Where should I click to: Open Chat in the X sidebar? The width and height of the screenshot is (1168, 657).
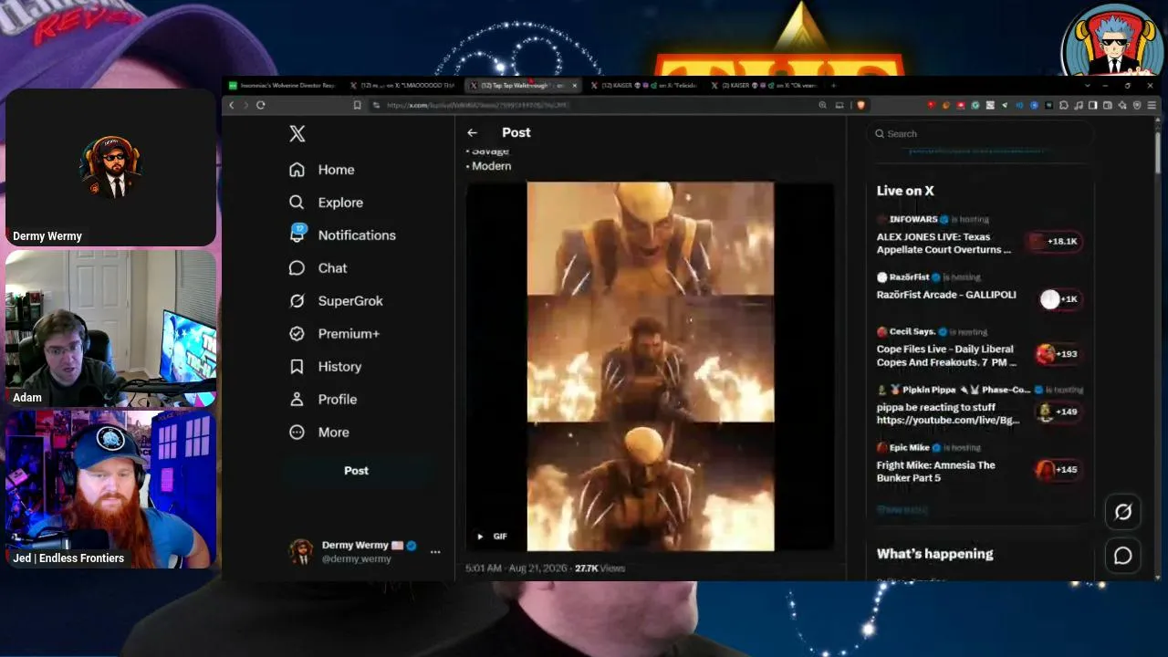318,268
